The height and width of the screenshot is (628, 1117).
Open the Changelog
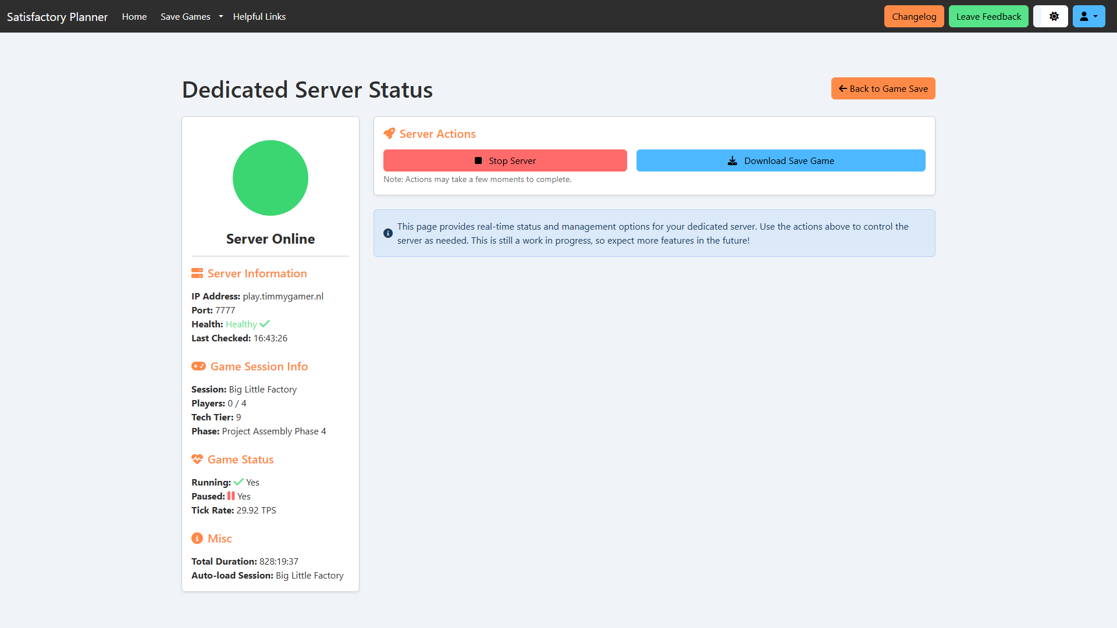pos(913,16)
